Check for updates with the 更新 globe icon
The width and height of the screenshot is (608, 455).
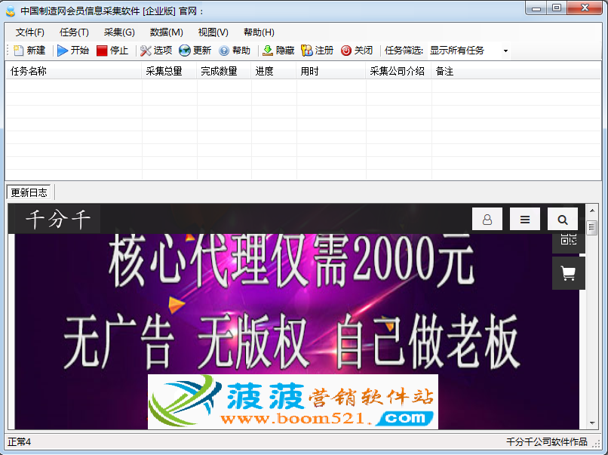pos(185,51)
